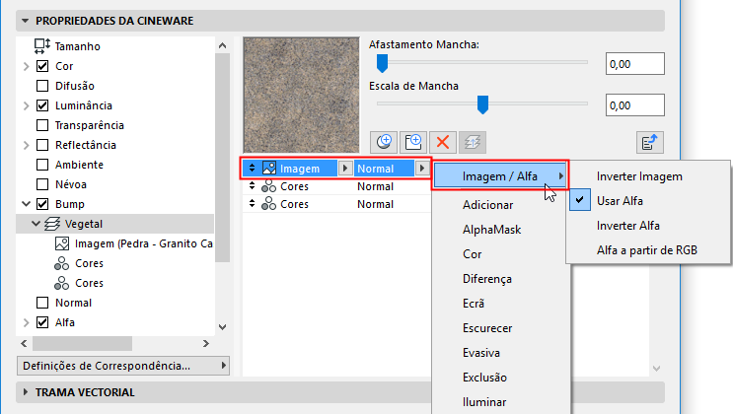Click the add layer folder icon button
Image resolution: width=733 pixels, height=414 pixels.
413,142
